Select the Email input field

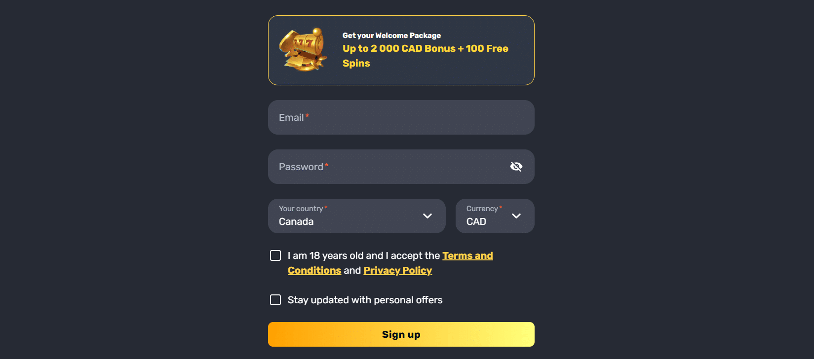[x=401, y=117]
